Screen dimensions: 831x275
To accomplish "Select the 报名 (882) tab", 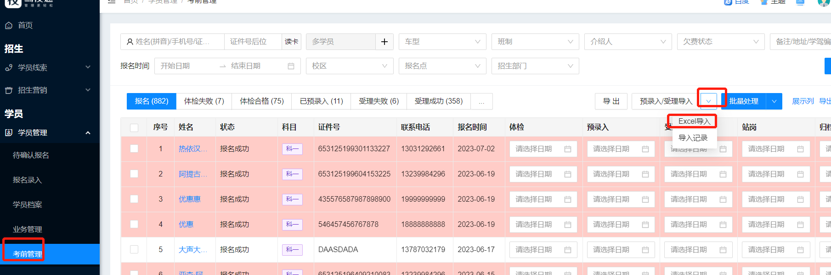I will [x=152, y=101].
